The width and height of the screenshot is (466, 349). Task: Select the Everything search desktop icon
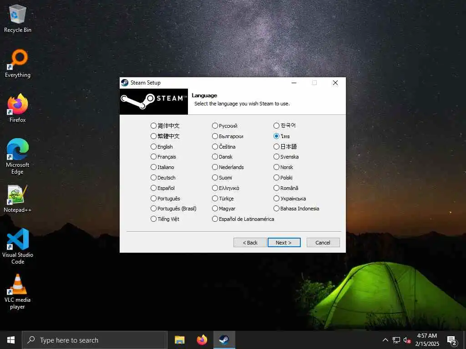coord(18,64)
